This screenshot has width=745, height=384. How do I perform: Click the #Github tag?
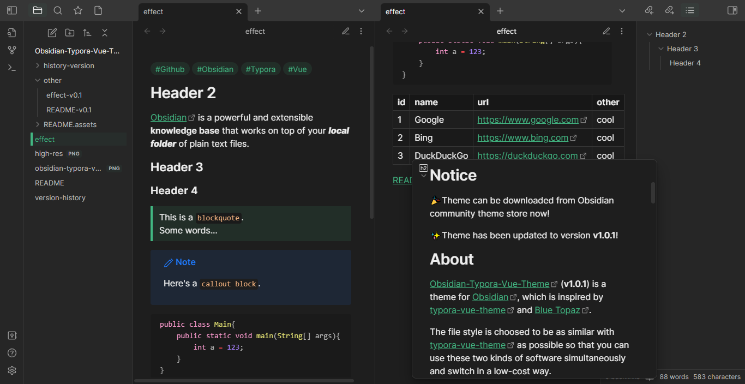[x=170, y=69]
